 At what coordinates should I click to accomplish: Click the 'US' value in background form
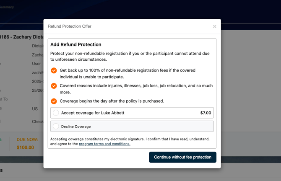(35, 109)
